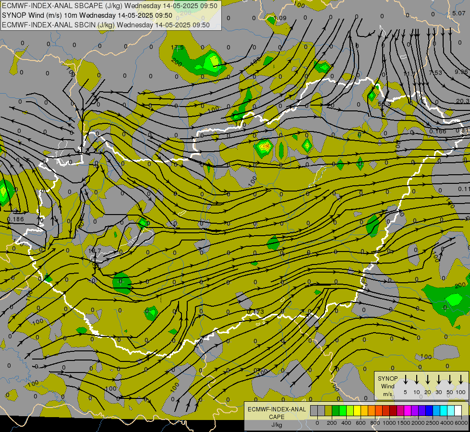Click the 7.53 value on the map
The width and height of the screenshot is (470, 432).
pos(435,73)
